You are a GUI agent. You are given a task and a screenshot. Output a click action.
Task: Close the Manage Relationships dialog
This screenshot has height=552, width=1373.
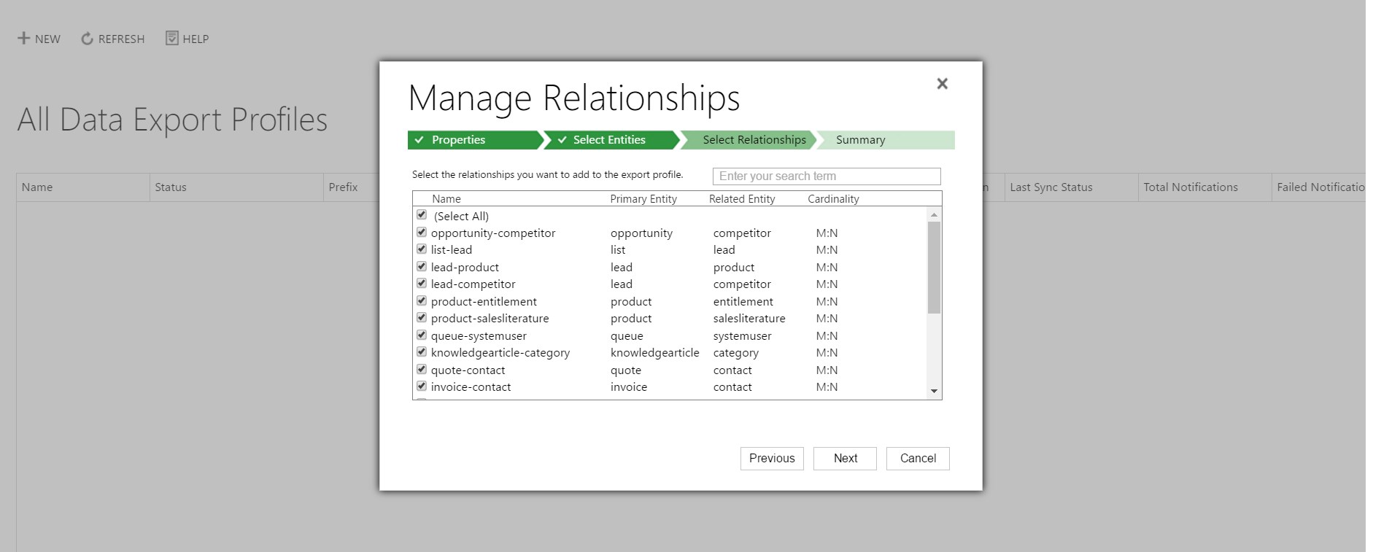(x=942, y=84)
